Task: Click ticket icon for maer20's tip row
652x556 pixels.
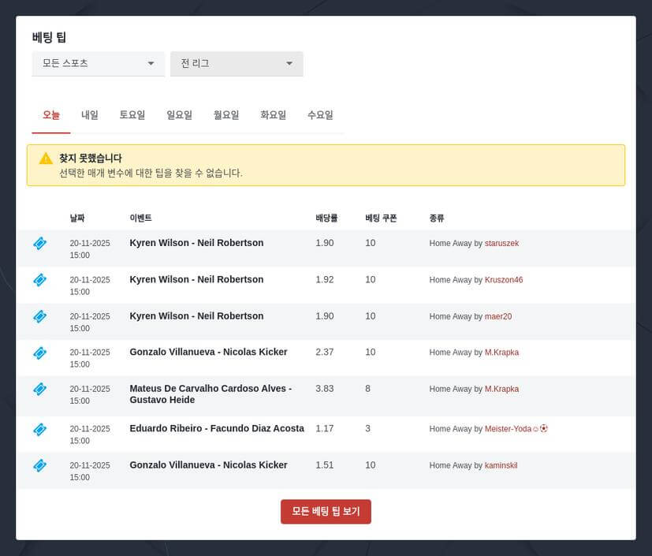Action: (x=39, y=316)
